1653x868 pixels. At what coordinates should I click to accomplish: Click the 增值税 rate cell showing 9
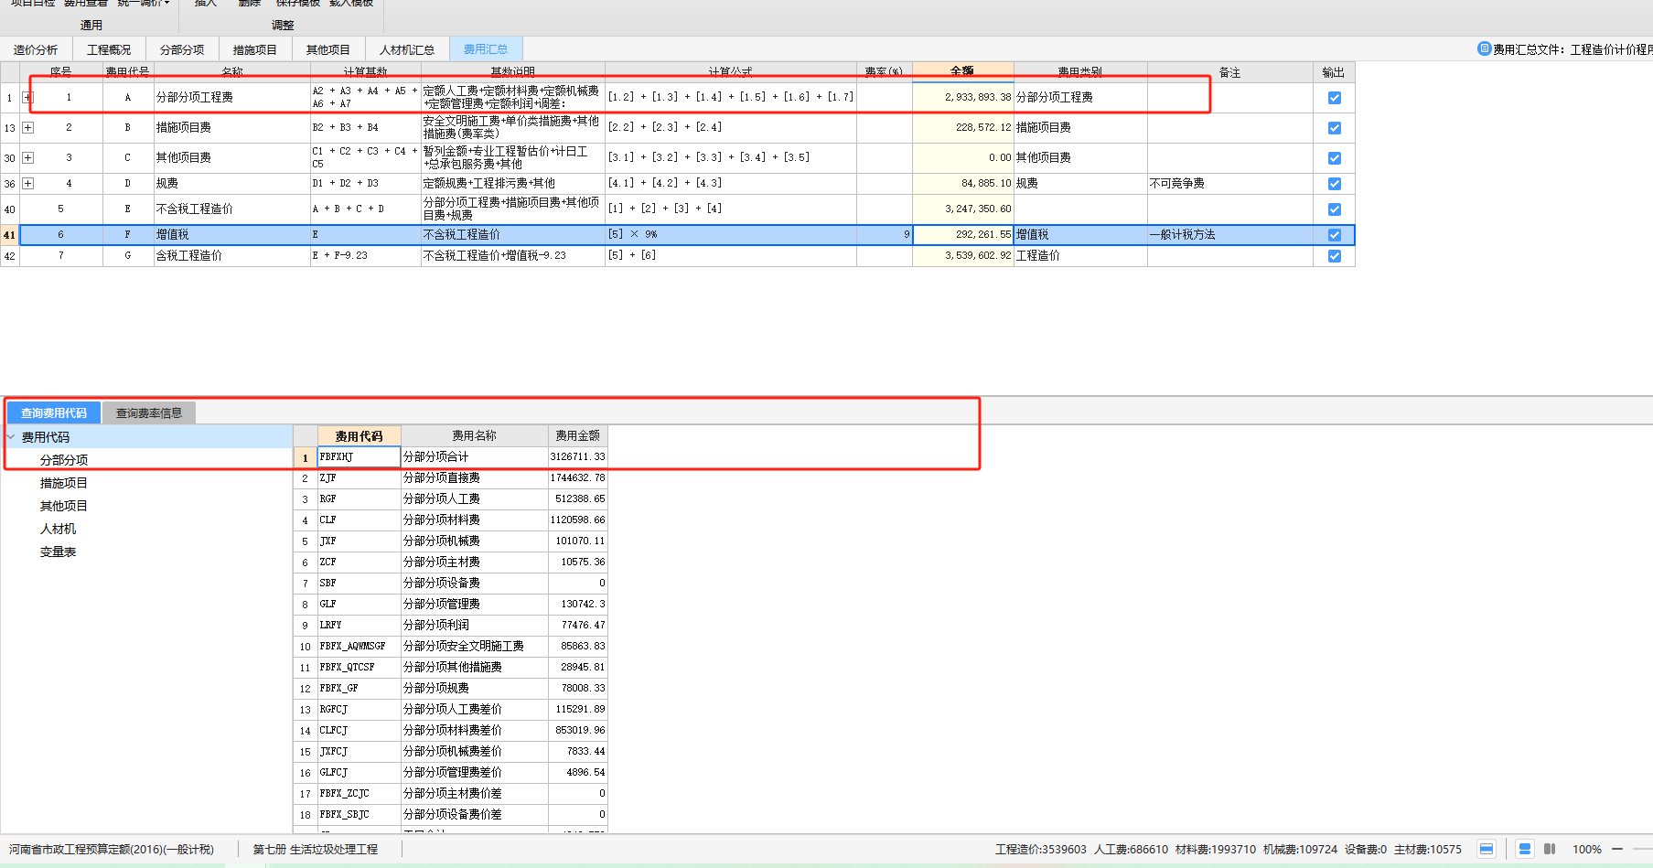[x=885, y=235]
